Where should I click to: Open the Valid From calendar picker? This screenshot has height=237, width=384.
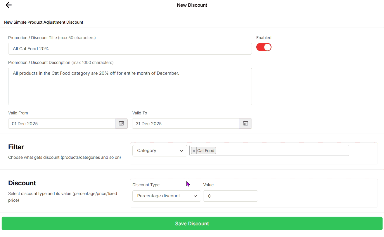pyautogui.click(x=121, y=123)
